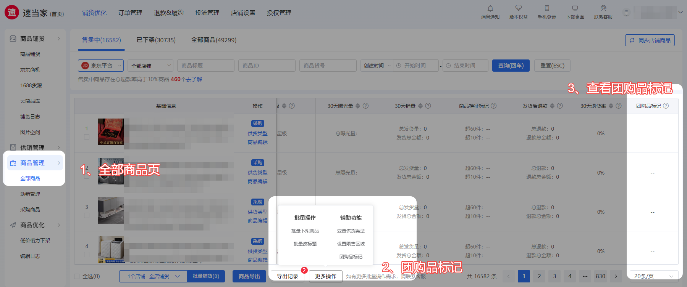
Task: Open the 消息通知 bell icon
Action: click(x=490, y=8)
